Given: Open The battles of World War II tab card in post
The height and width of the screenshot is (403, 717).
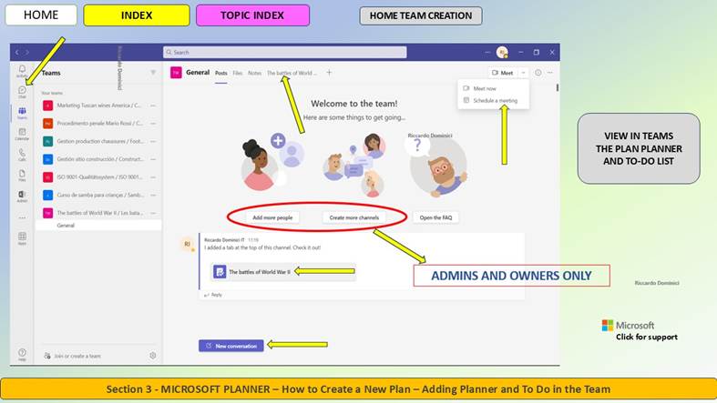Looking at the screenshot, I should [283, 272].
